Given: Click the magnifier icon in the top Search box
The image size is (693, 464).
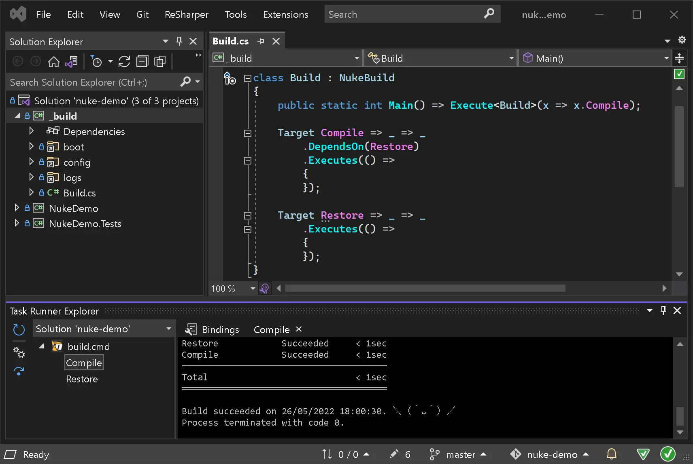Looking at the screenshot, I should [489, 14].
